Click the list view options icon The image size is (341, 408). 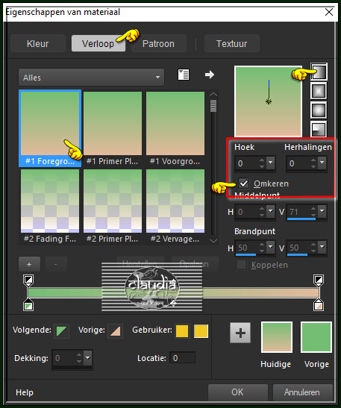pyautogui.click(x=184, y=75)
